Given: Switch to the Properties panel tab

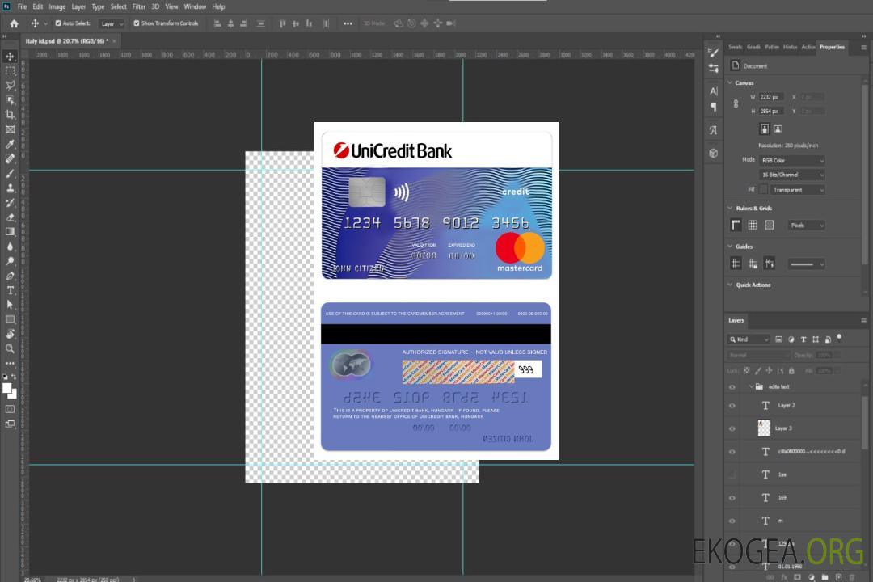Looking at the screenshot, I should 832,48.
